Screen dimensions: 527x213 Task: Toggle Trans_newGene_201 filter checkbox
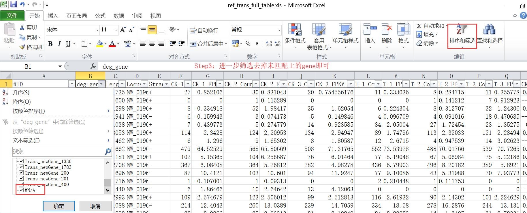21,178
